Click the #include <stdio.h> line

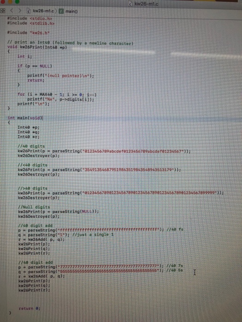pos(30,18)
